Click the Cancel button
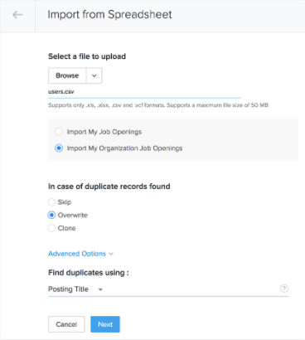305x340 pixels. [66, 324]
